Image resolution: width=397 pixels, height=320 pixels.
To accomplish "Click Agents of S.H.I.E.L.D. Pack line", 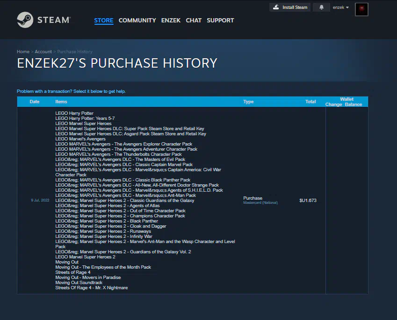I will (x=139, y=190).
